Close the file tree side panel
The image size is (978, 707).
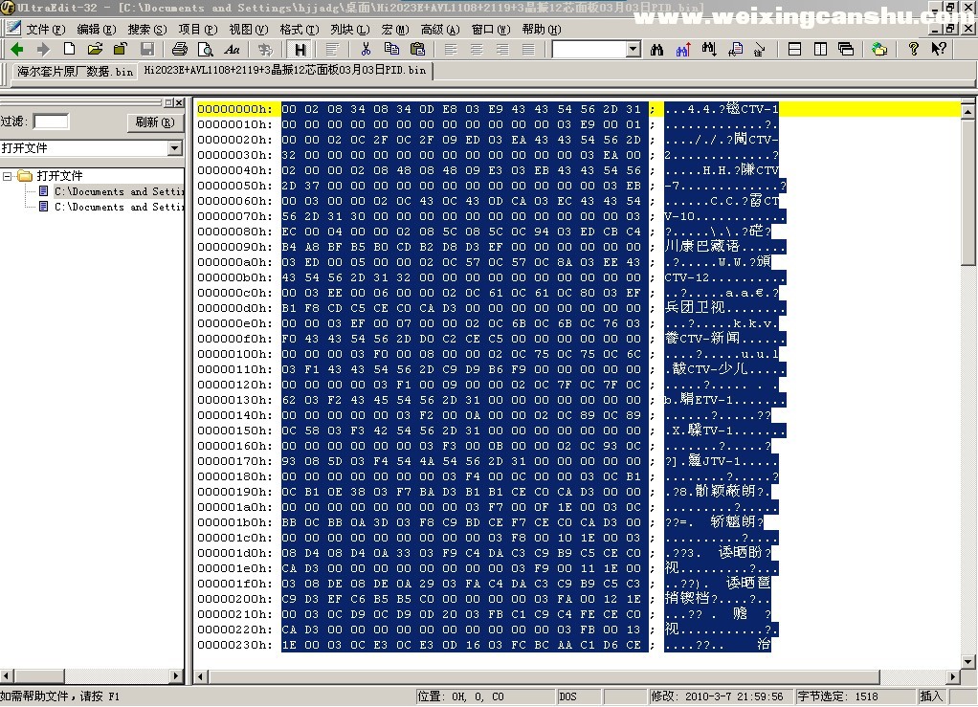(x=179, y=103)
